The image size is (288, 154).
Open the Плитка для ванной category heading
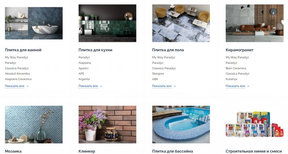point(23,50)
